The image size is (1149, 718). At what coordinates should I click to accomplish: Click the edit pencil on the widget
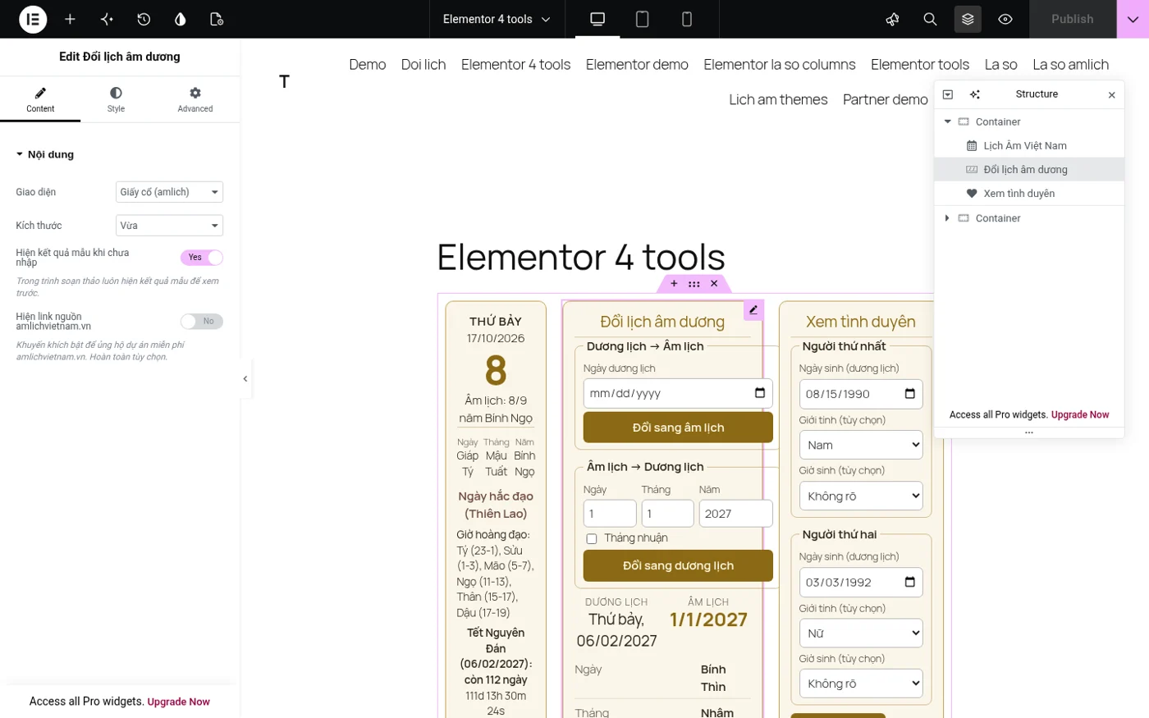pos(753,309)
